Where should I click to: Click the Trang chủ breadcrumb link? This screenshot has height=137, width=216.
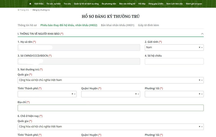tap(24, 10)
